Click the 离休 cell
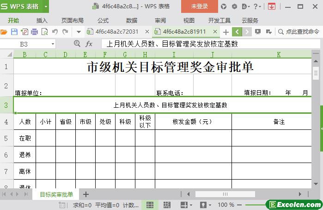The width and height of the screenshot is (323, 210). (24, 171)
